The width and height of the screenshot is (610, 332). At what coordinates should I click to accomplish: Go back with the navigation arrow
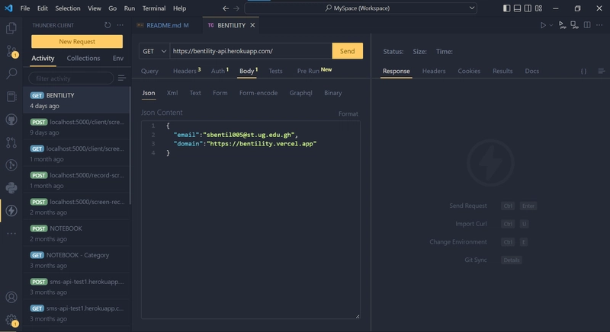coord(226,8)
